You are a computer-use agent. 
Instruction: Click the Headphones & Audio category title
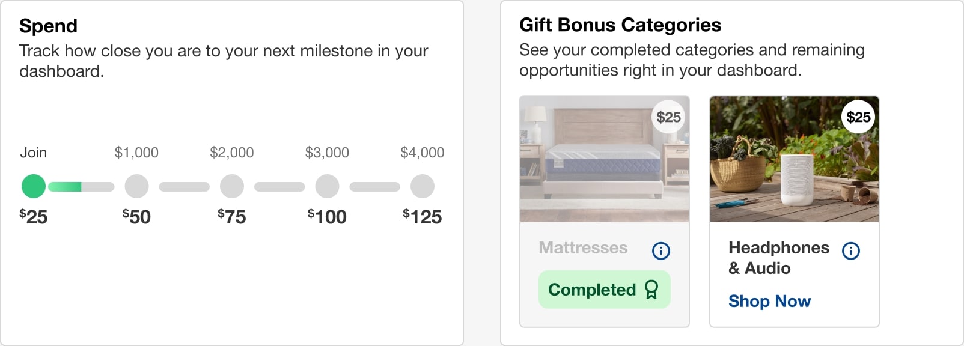[x=778, y=258]
